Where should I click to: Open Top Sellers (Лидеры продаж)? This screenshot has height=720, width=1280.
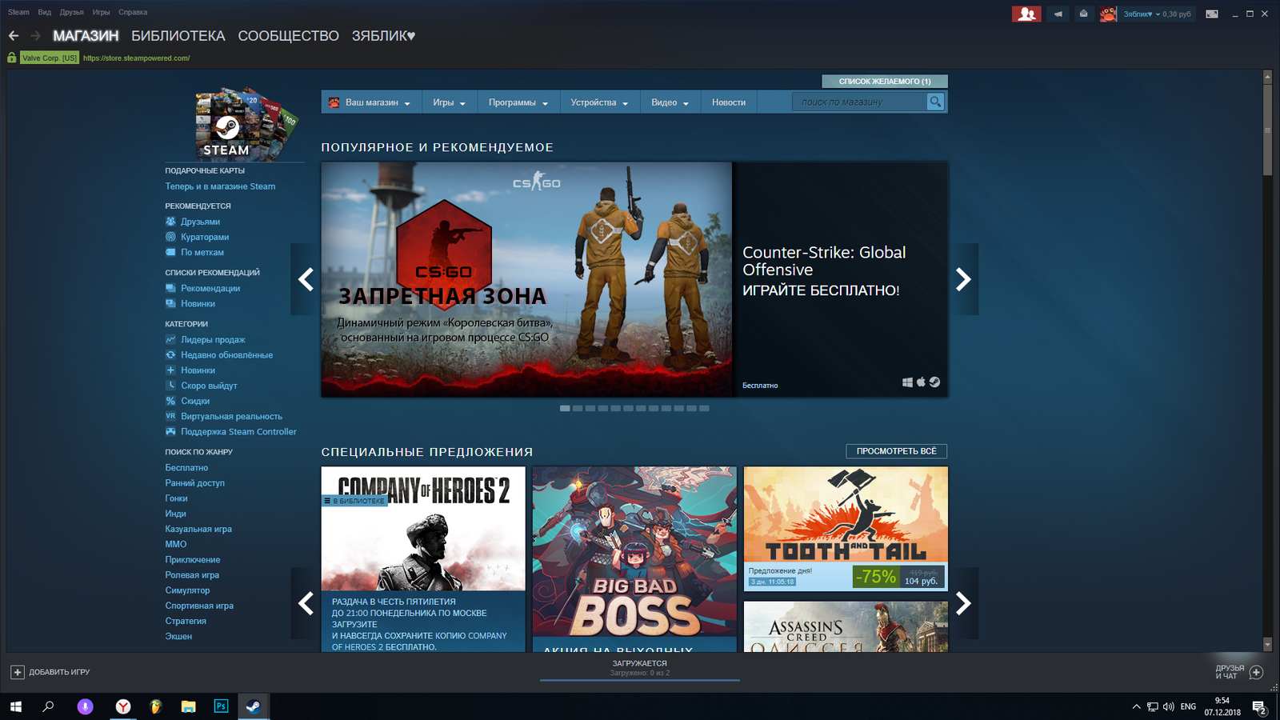point(213,339)
